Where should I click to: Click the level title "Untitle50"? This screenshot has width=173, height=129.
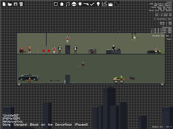pyautogui.click(x=11, y=115)
